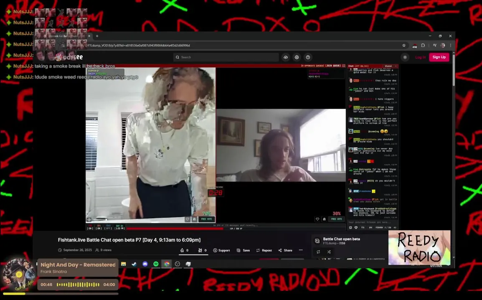Viewport: 482px width, 300px height.
Task: Click the Frank Sinatra album art
Action: [18, 275]
